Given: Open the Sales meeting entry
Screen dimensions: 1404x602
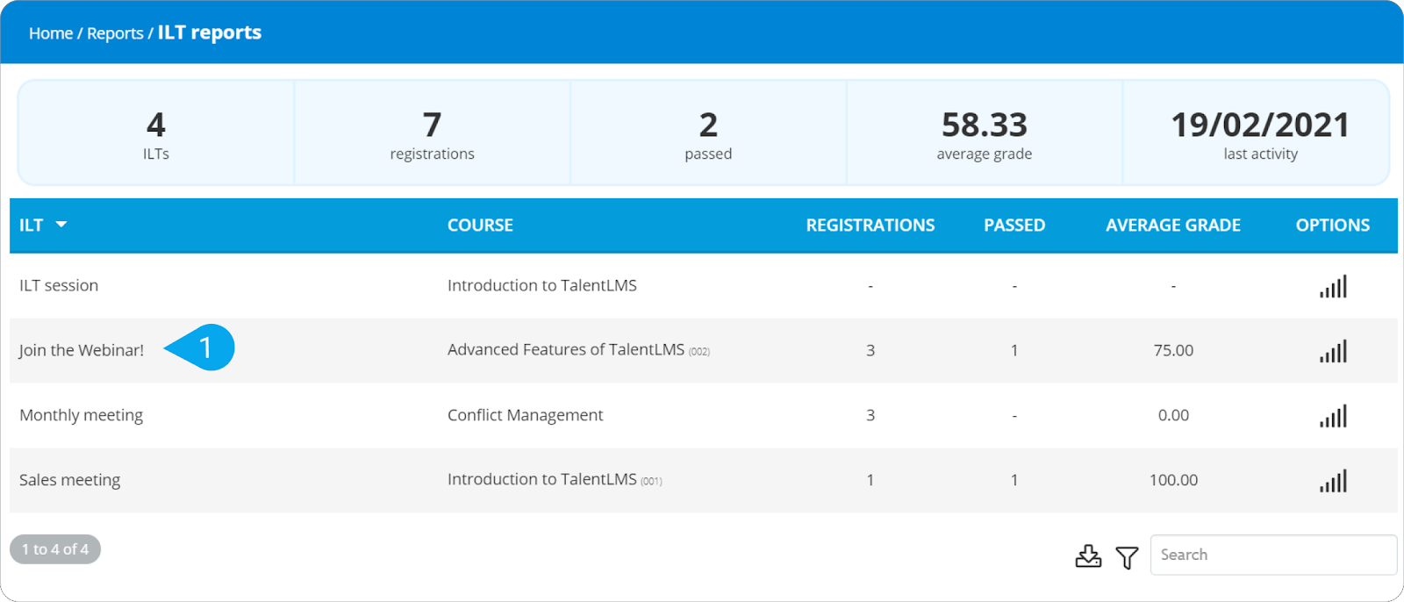Looking at the screenshot, I should 70,480.
